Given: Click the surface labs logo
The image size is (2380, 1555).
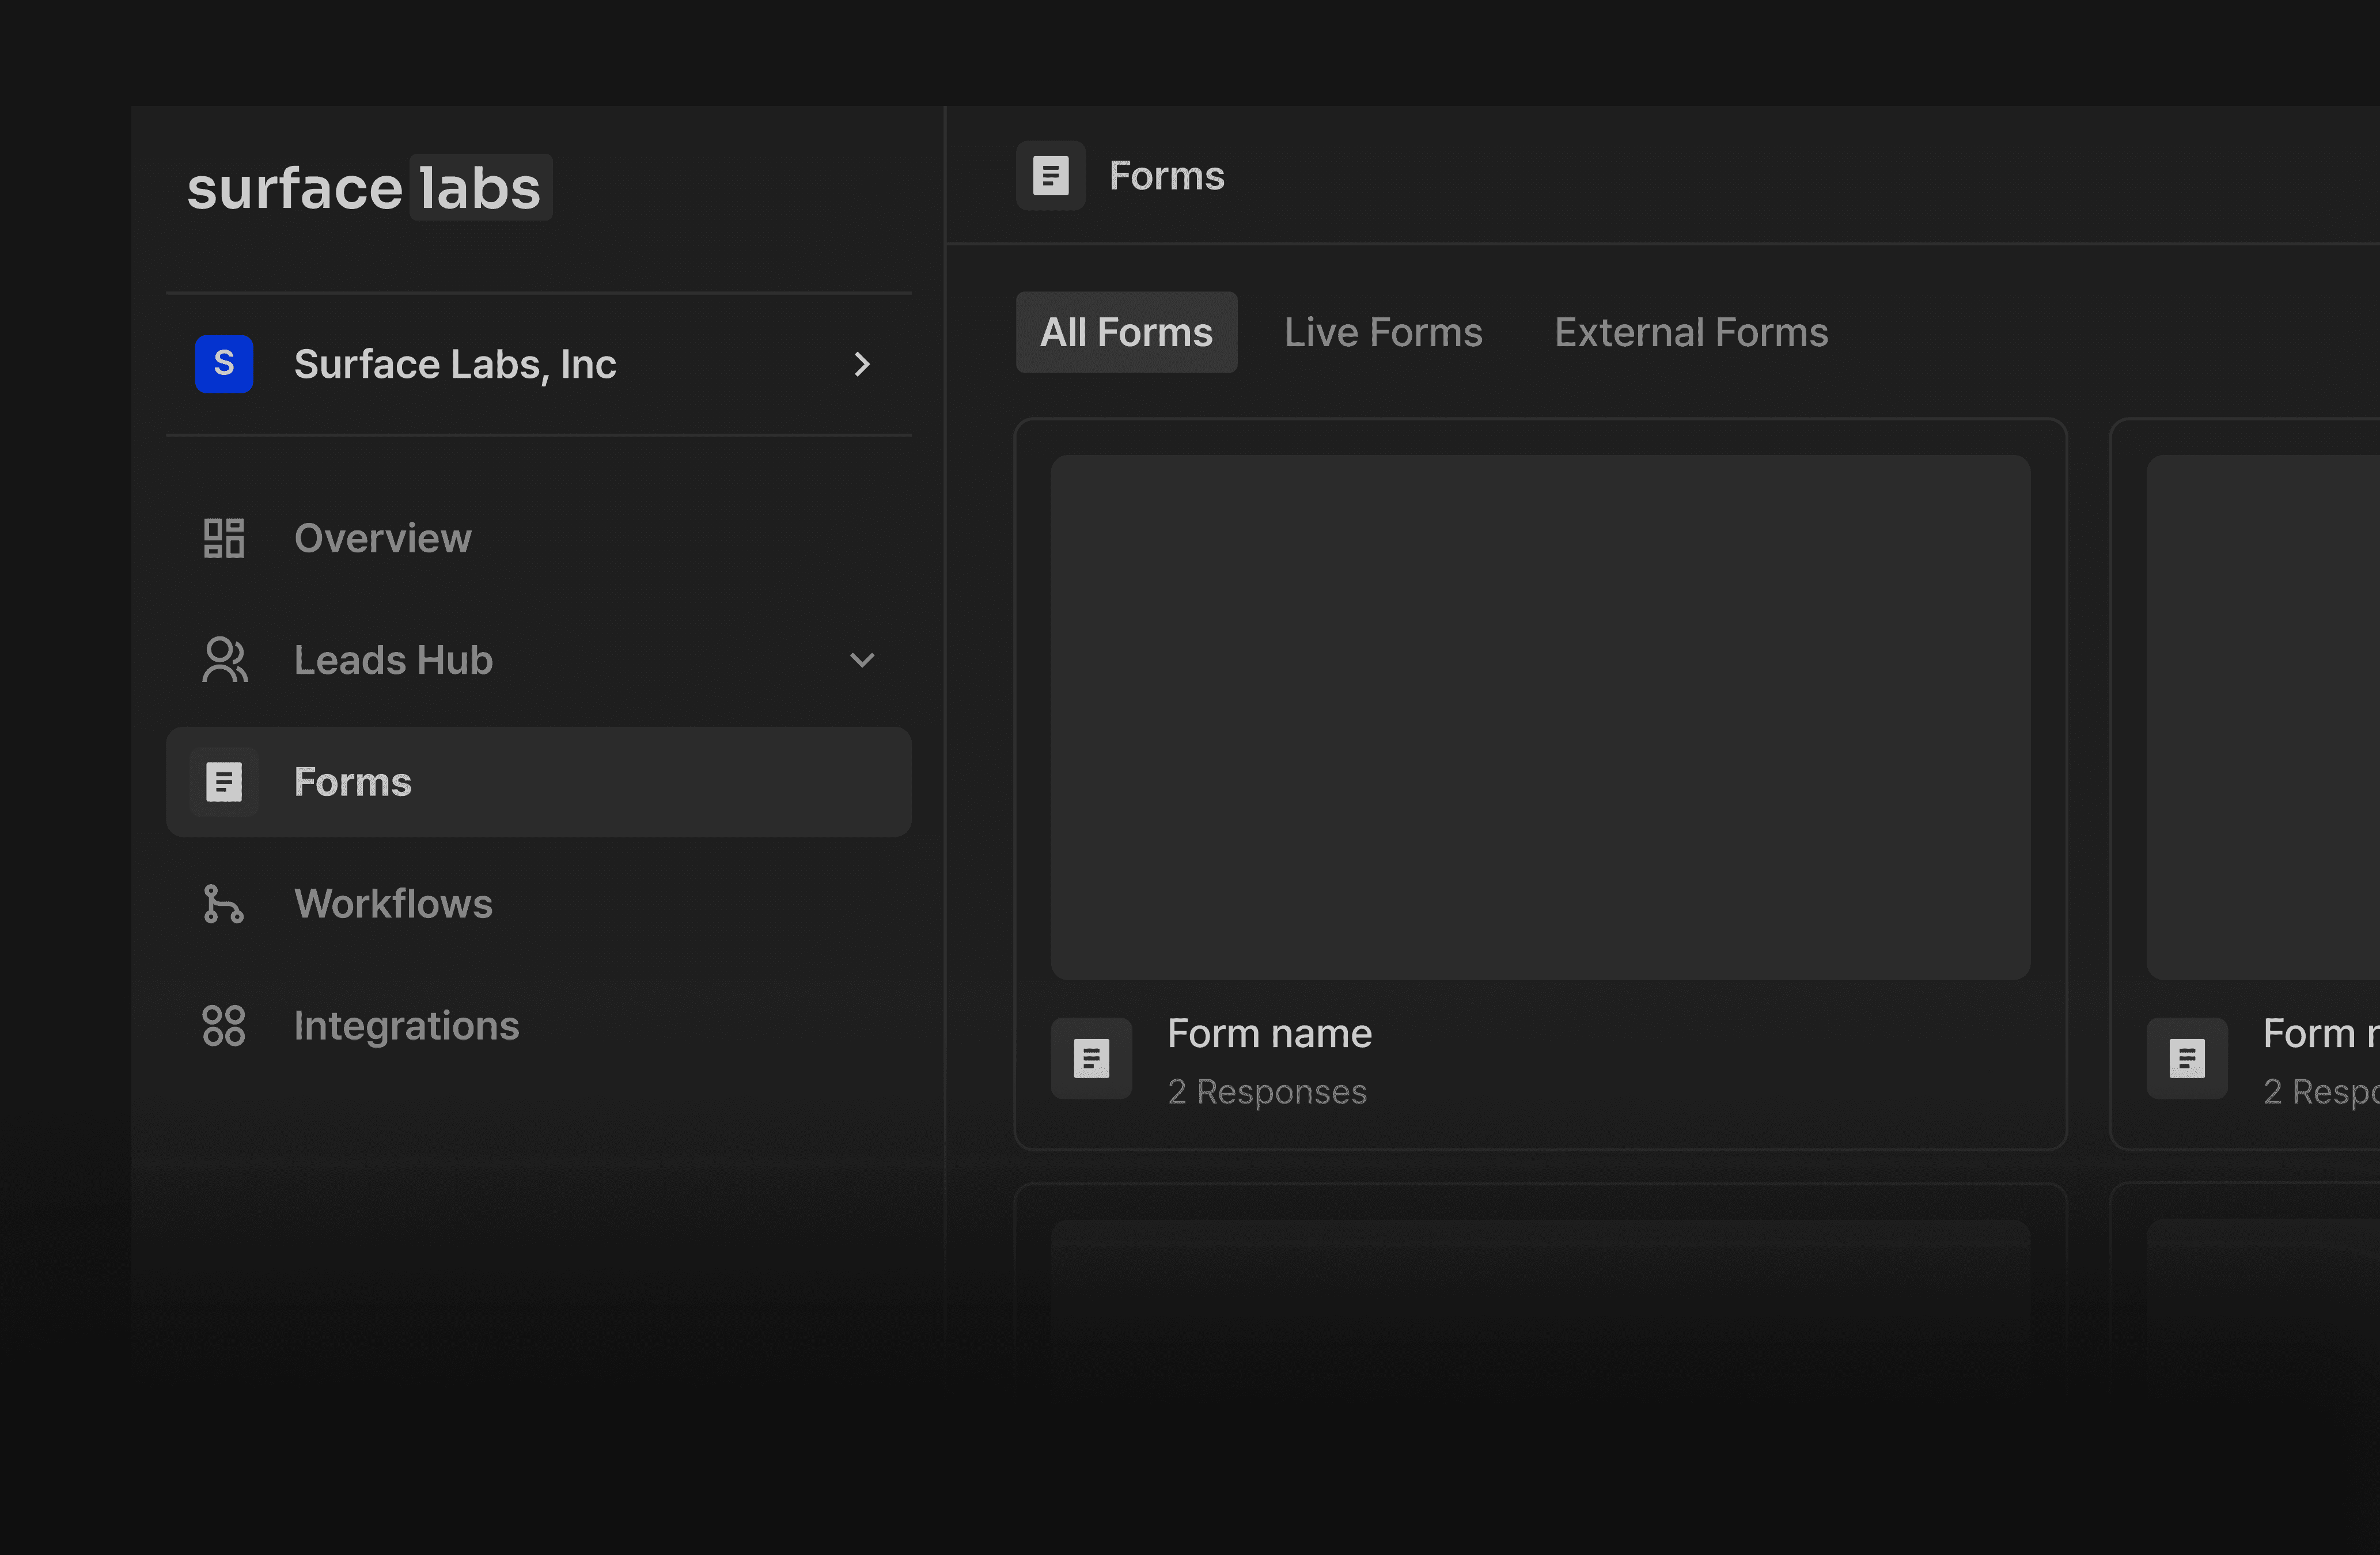Looking at the screenshot, I should [x=369, y=187].
